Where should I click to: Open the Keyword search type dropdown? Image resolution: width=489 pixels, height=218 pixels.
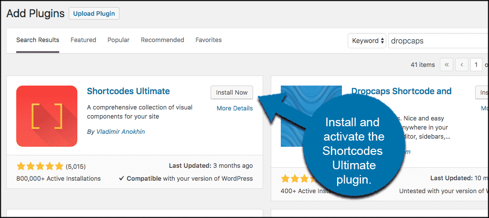click(x=367, y=41)
